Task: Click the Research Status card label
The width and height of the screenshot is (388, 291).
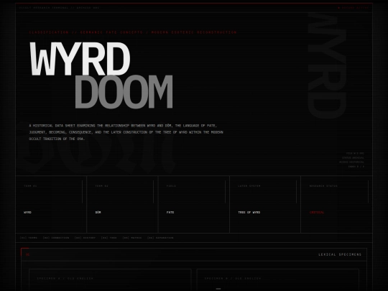Action: tap(323, 186)
